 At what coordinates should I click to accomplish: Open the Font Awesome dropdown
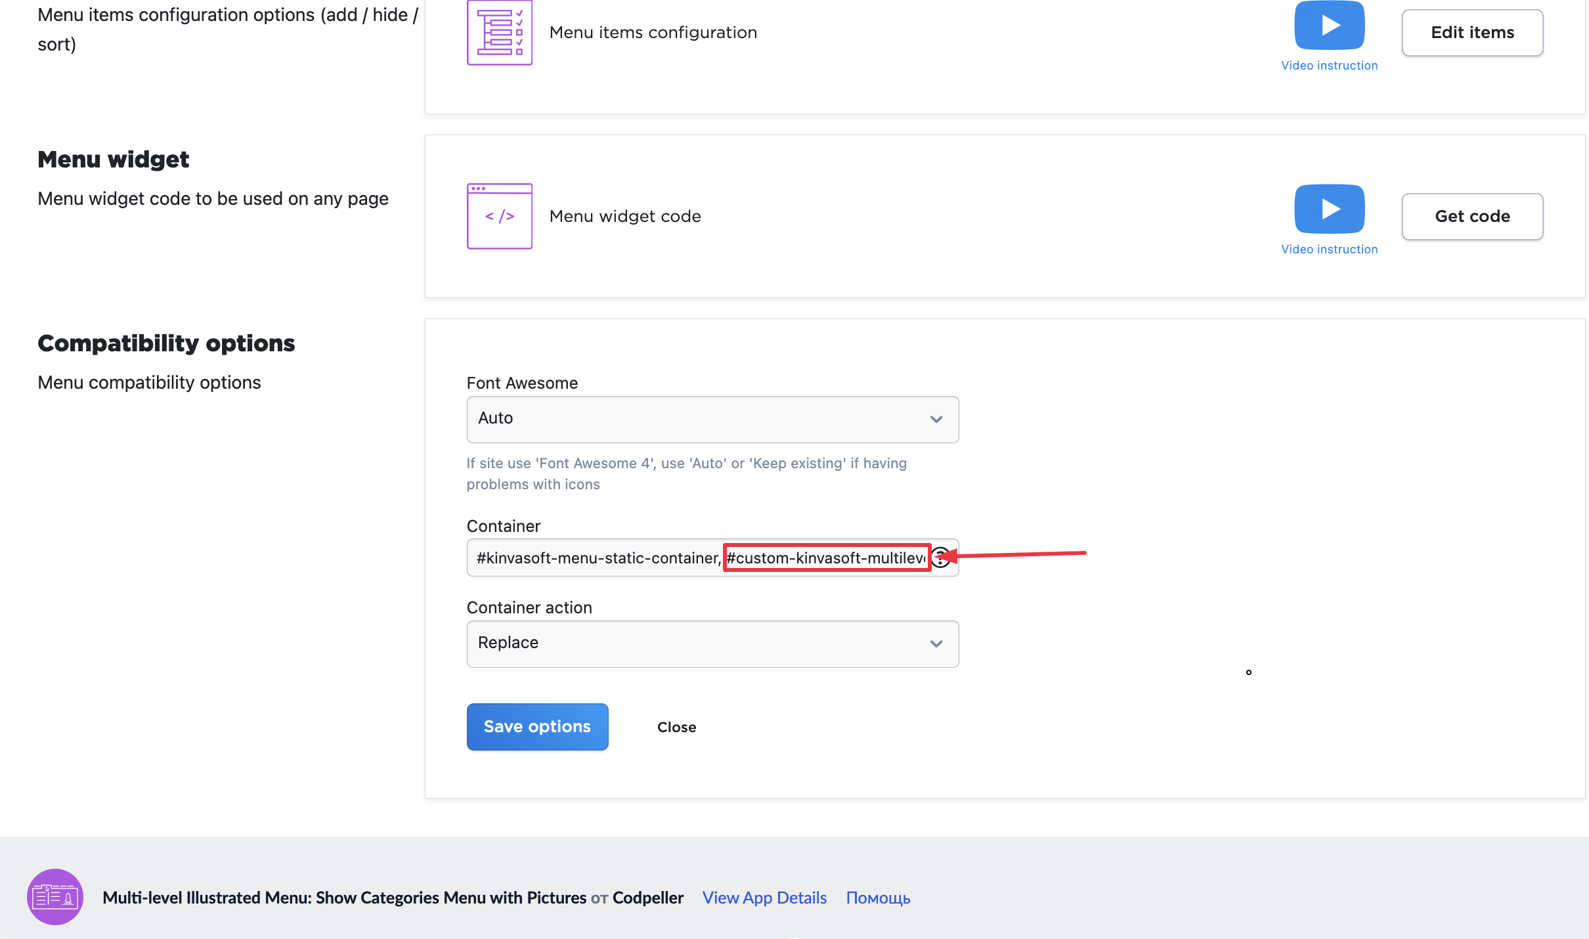coord(696,419)
